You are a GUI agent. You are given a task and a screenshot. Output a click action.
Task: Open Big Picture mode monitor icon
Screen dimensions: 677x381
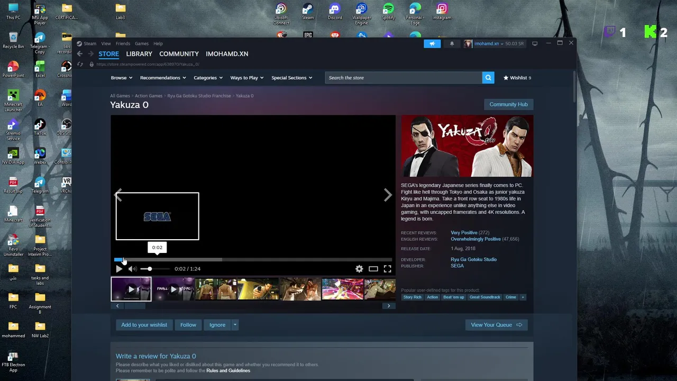(x=535, y=43)
